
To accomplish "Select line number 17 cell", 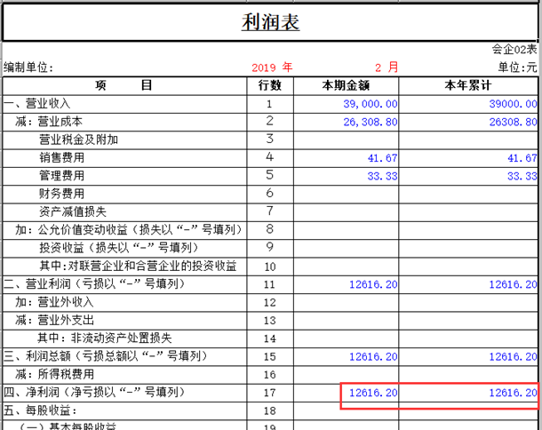I will [270, 393].
